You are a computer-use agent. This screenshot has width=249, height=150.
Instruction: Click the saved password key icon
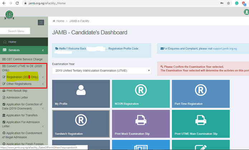point(222,3)
